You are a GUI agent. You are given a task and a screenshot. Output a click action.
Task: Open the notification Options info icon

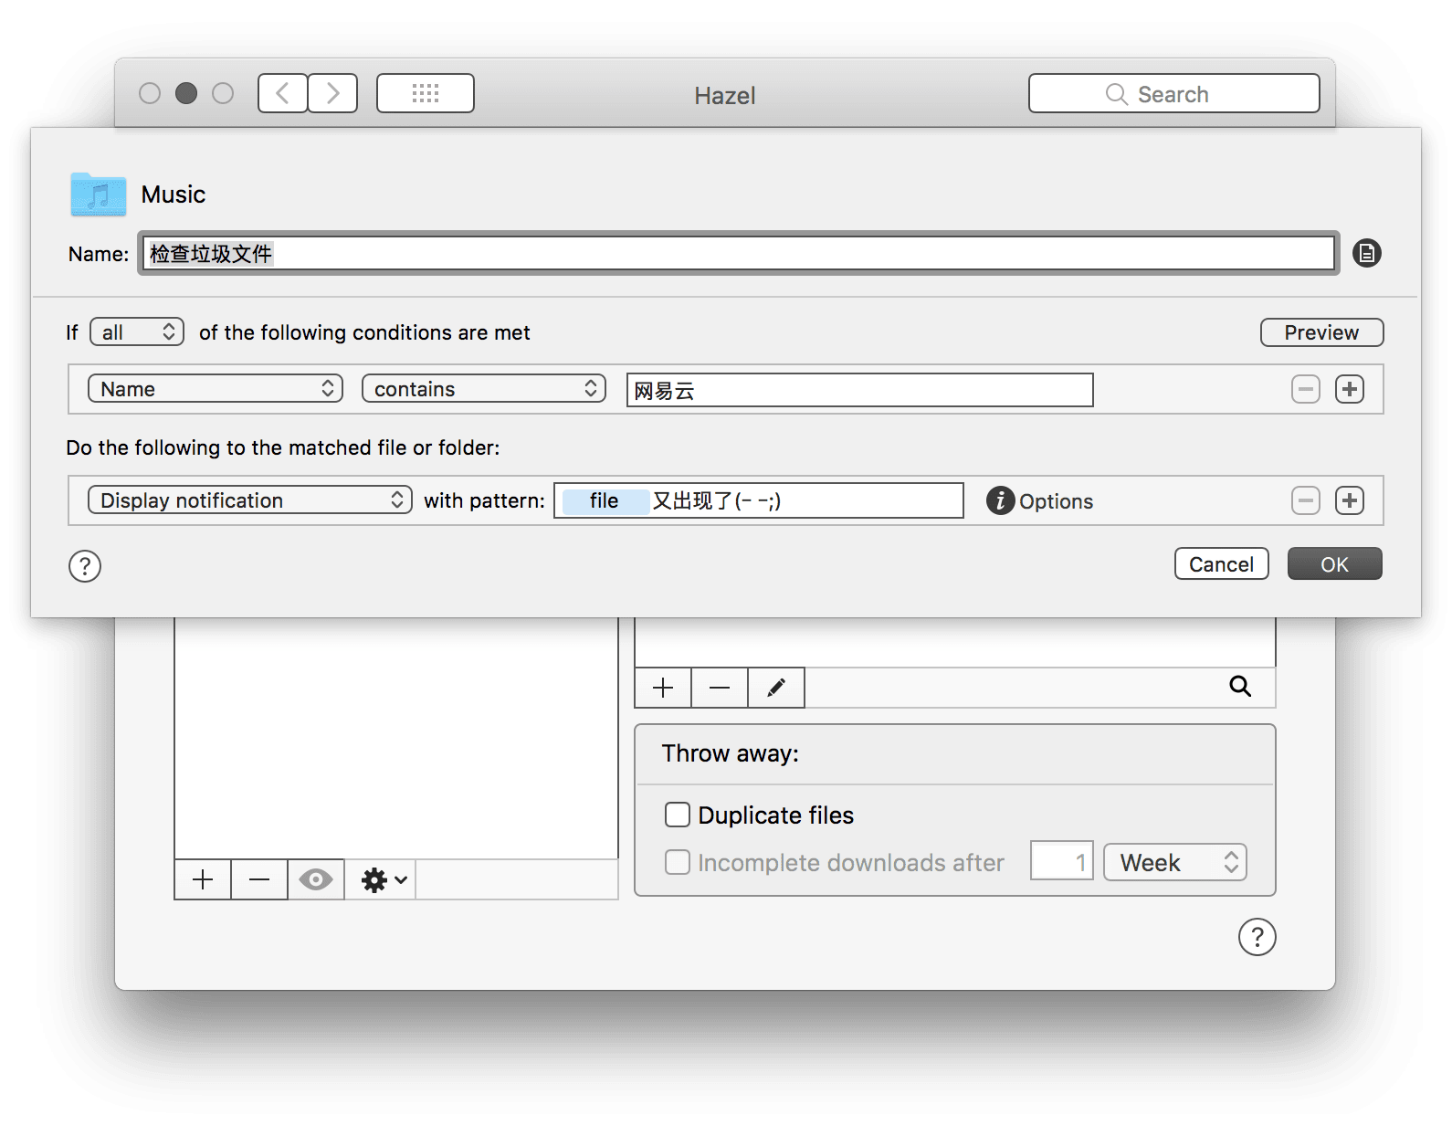point(1000,500)
